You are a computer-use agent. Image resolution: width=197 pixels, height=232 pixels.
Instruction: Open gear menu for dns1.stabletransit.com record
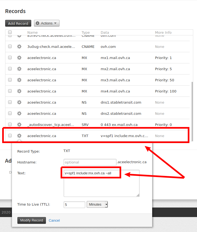coord(19,102)
